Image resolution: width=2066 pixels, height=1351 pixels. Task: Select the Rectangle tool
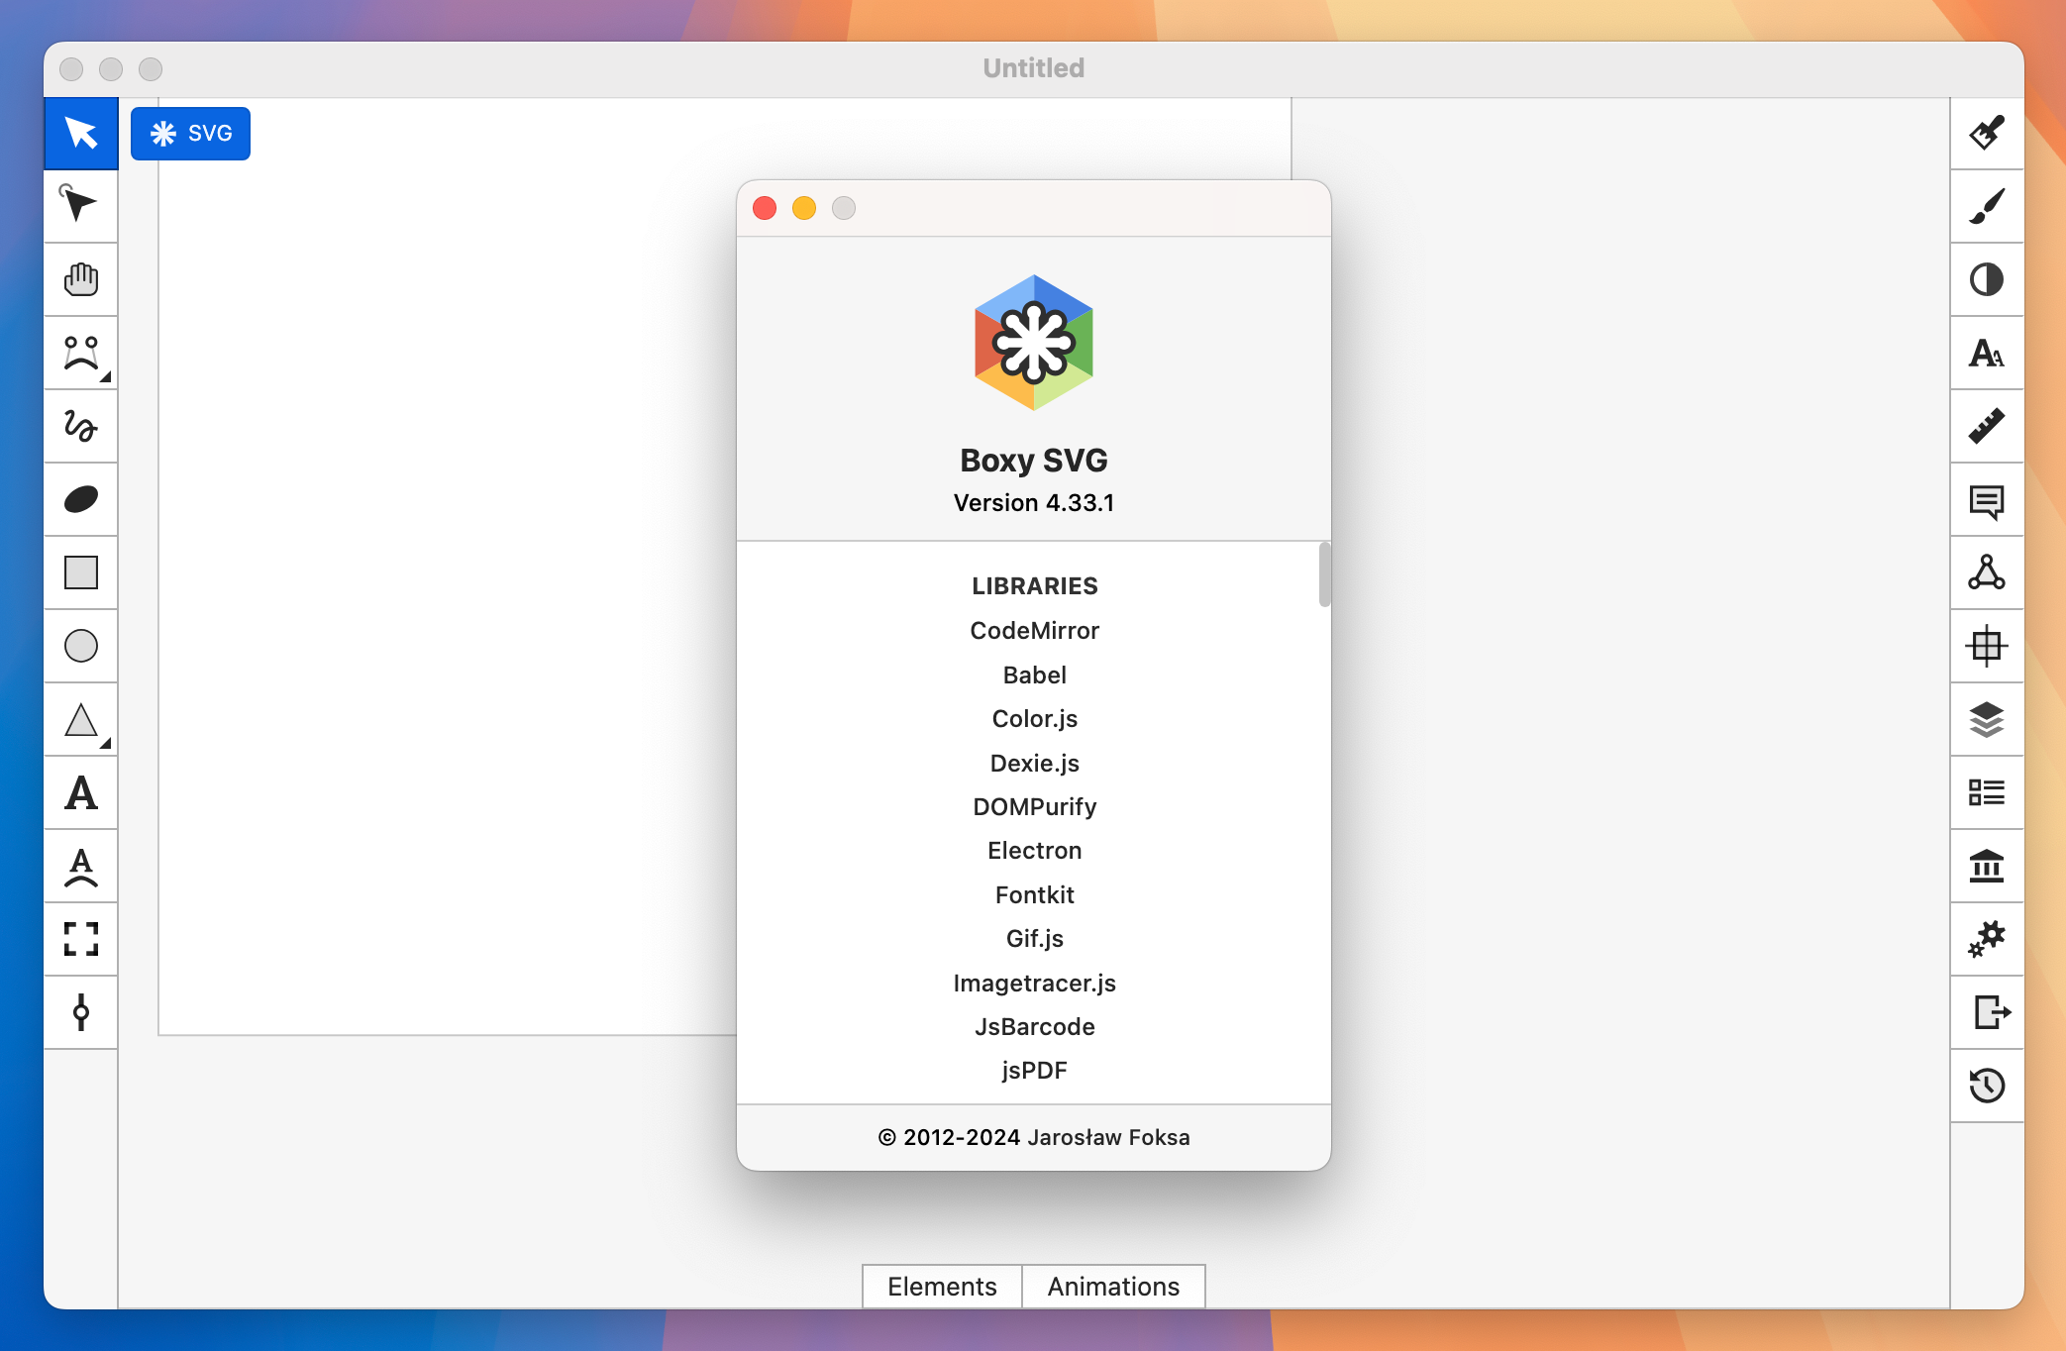pos(81,572)
